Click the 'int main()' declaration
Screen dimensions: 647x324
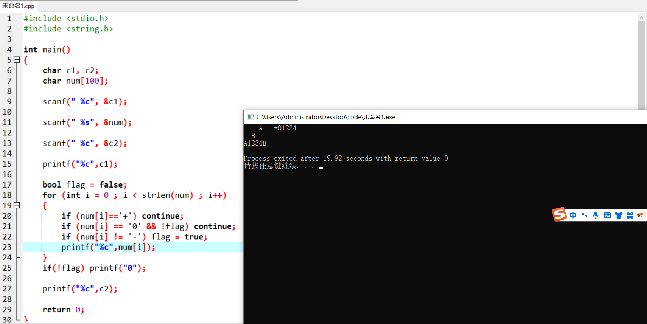point(47,50)
